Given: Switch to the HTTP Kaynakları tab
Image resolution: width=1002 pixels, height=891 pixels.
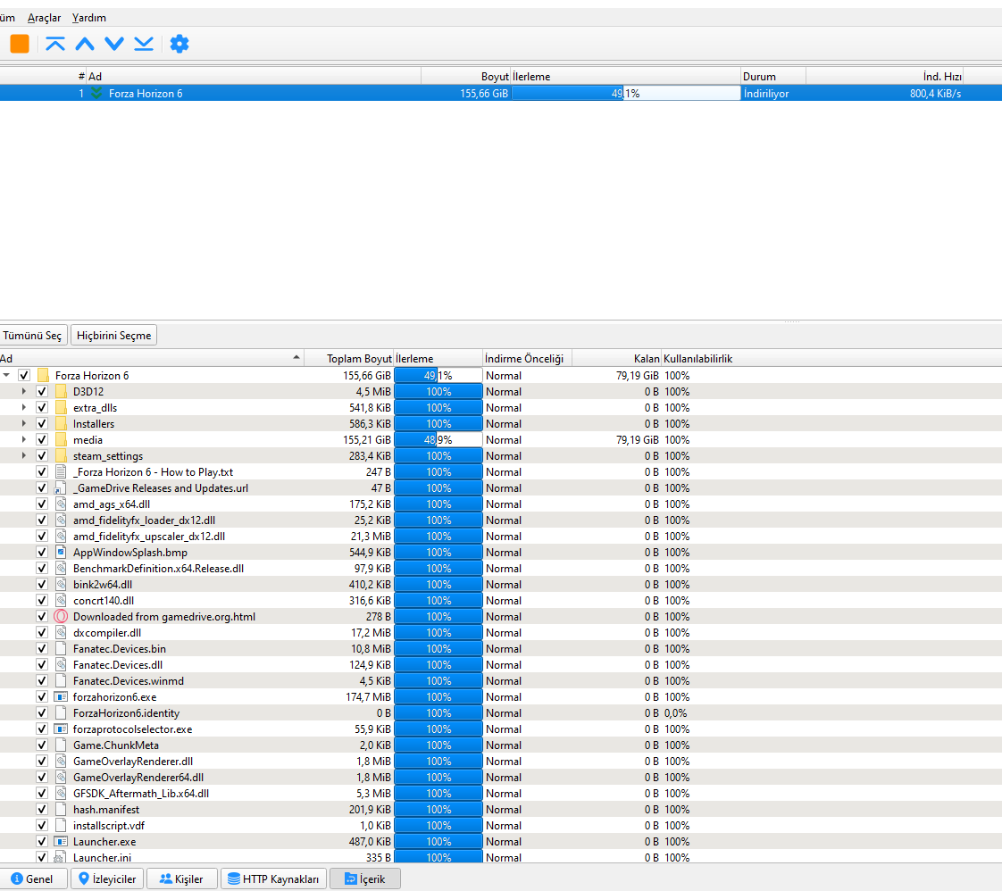Looking at the screenshot, I should pos(273,879).
